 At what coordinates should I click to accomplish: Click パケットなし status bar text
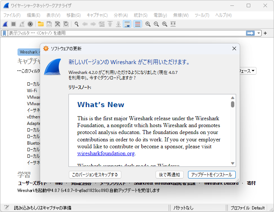pos(184,208)
